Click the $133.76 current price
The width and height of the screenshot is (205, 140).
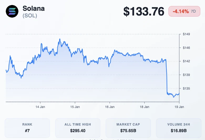(144, 12)
